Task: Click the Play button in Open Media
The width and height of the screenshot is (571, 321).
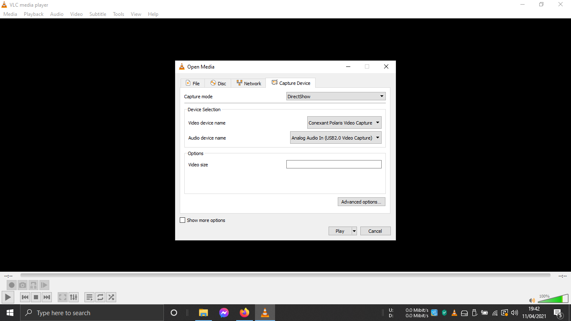Action: pos(340,231)
